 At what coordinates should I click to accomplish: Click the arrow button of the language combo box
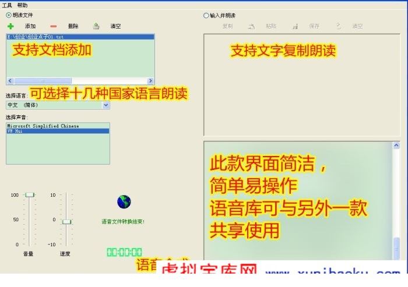point(105,105)
